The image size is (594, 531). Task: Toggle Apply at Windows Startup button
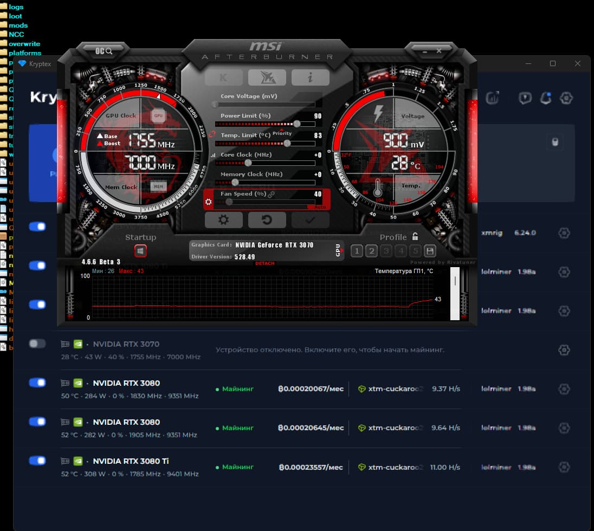coord(140,251)
